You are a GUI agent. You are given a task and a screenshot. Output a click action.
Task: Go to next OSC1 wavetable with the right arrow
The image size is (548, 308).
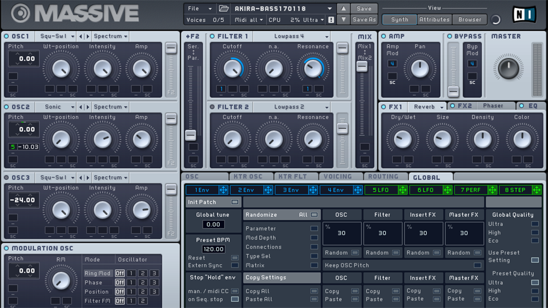coord(88,37)
